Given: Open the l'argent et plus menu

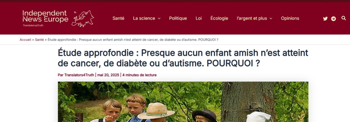Looking at the screenshot, I should click(252, 18).
